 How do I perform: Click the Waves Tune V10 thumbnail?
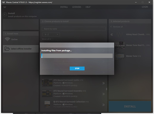tap(120, 56)
